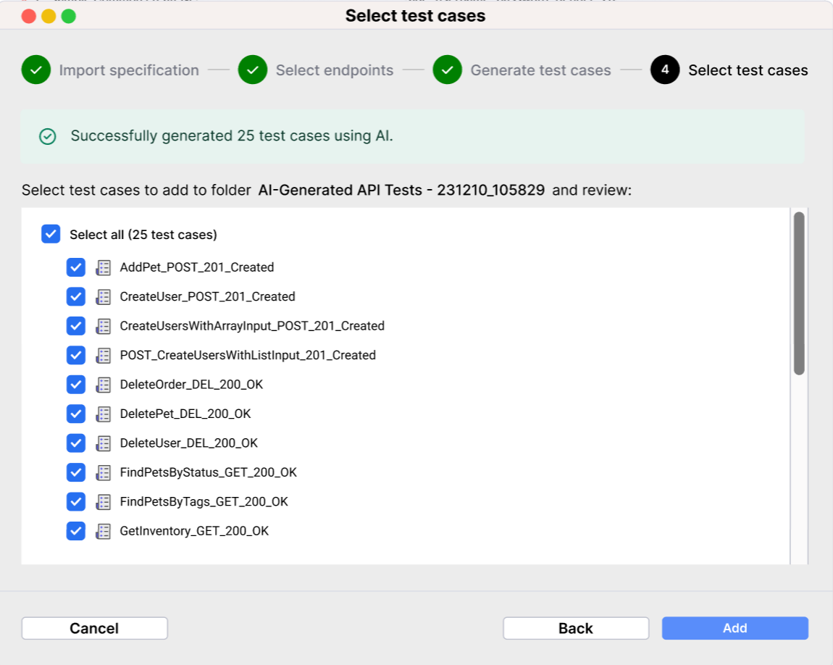Click the Cancel button
This screenshot has width=833, height=665.
point(95,628)
